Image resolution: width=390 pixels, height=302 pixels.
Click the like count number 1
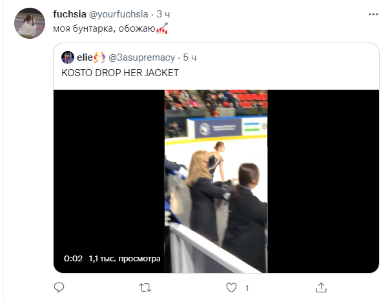pos(247,287)
